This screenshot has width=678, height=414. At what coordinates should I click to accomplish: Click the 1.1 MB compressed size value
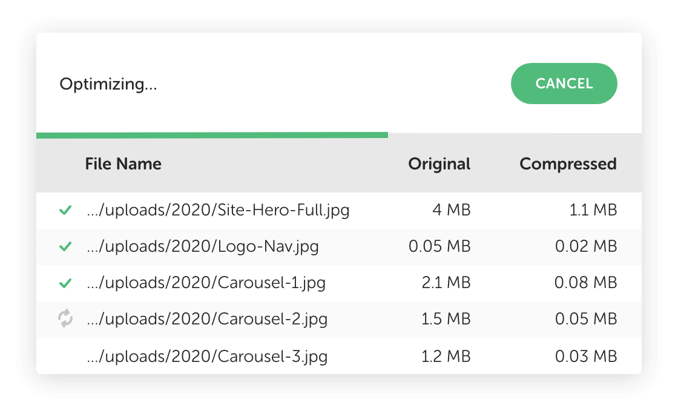[x=591, y=211]
